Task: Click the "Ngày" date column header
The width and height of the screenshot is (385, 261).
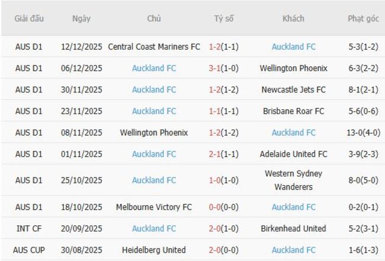Action: coord(81,18)
